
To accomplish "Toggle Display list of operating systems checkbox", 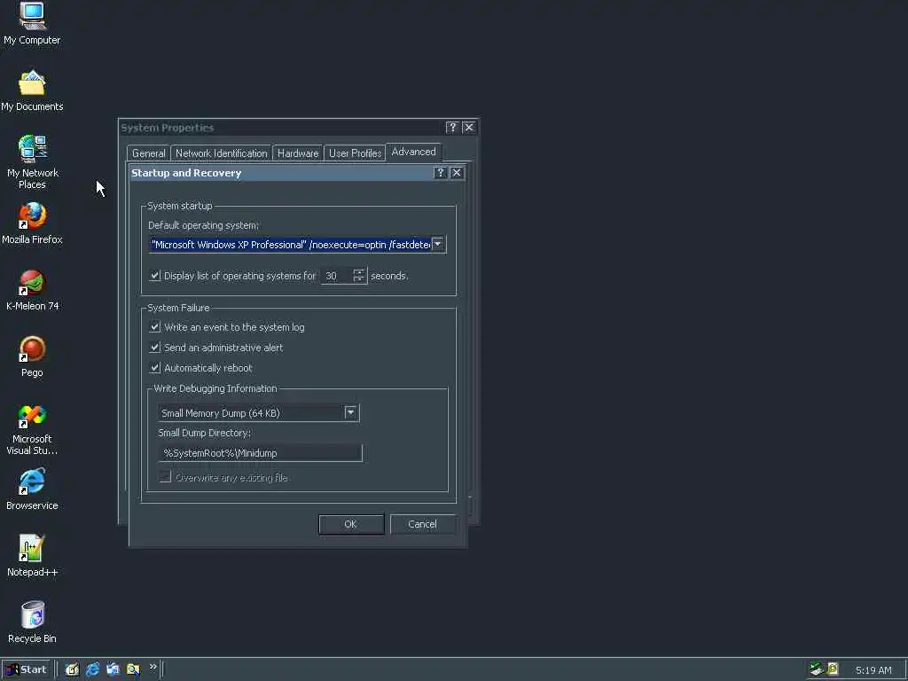I will (155, 276).
